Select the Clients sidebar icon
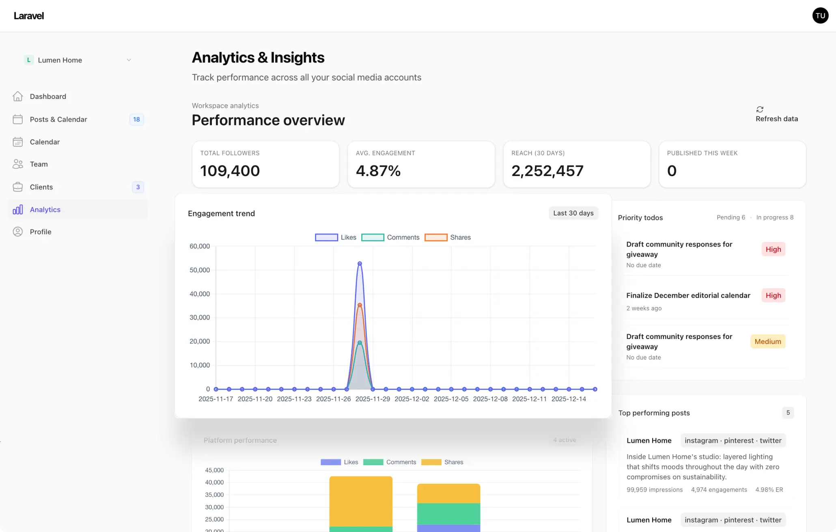 pyautogui.click(x=18, y=187)
